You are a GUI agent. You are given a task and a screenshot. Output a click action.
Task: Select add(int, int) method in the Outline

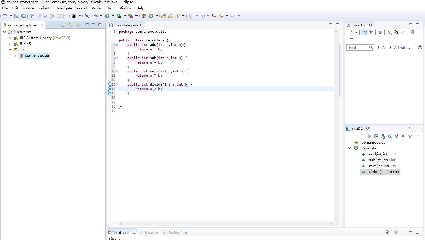coord(382,154)
